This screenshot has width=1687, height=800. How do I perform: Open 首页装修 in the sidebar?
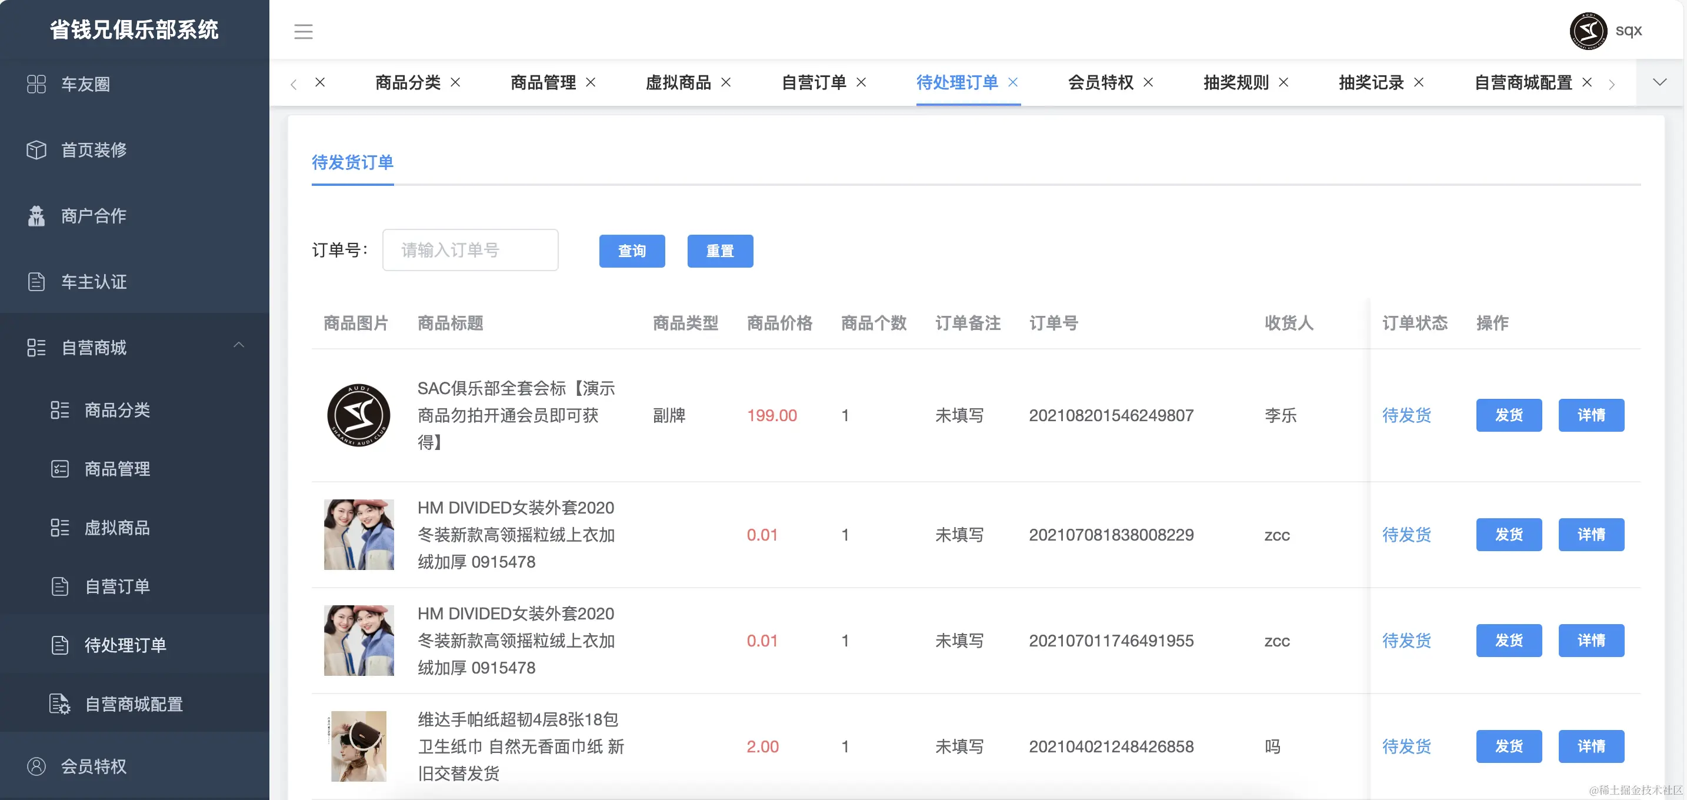(93, 150)
